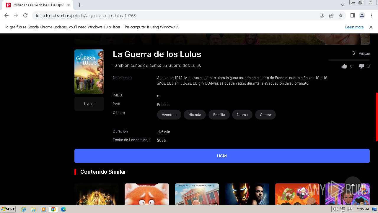Click the page vertical scrollbar thumb

coord(377,117)
